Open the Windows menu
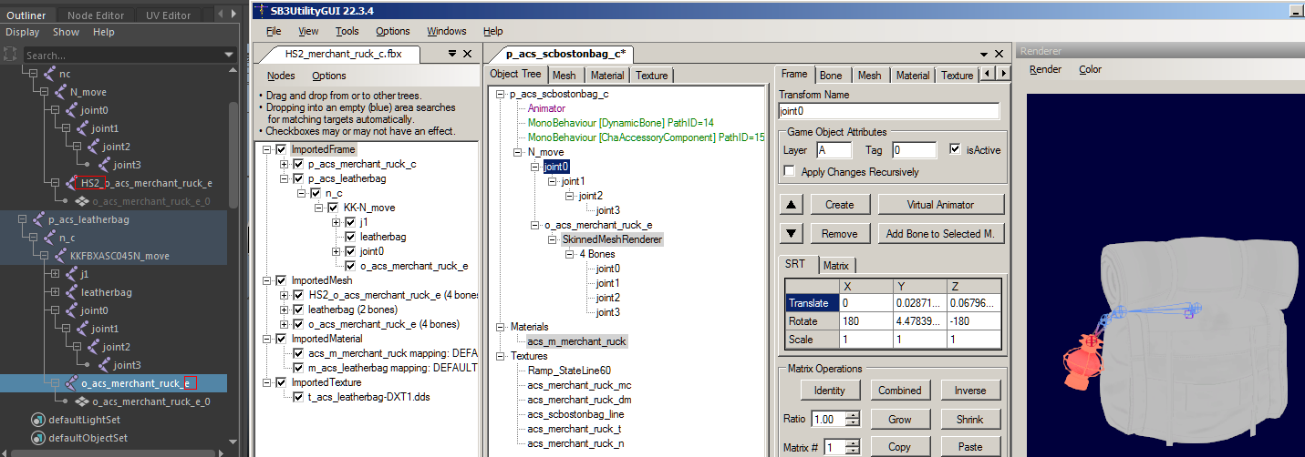The height and width of the screenshot is (457, 1305). point(446,31)
